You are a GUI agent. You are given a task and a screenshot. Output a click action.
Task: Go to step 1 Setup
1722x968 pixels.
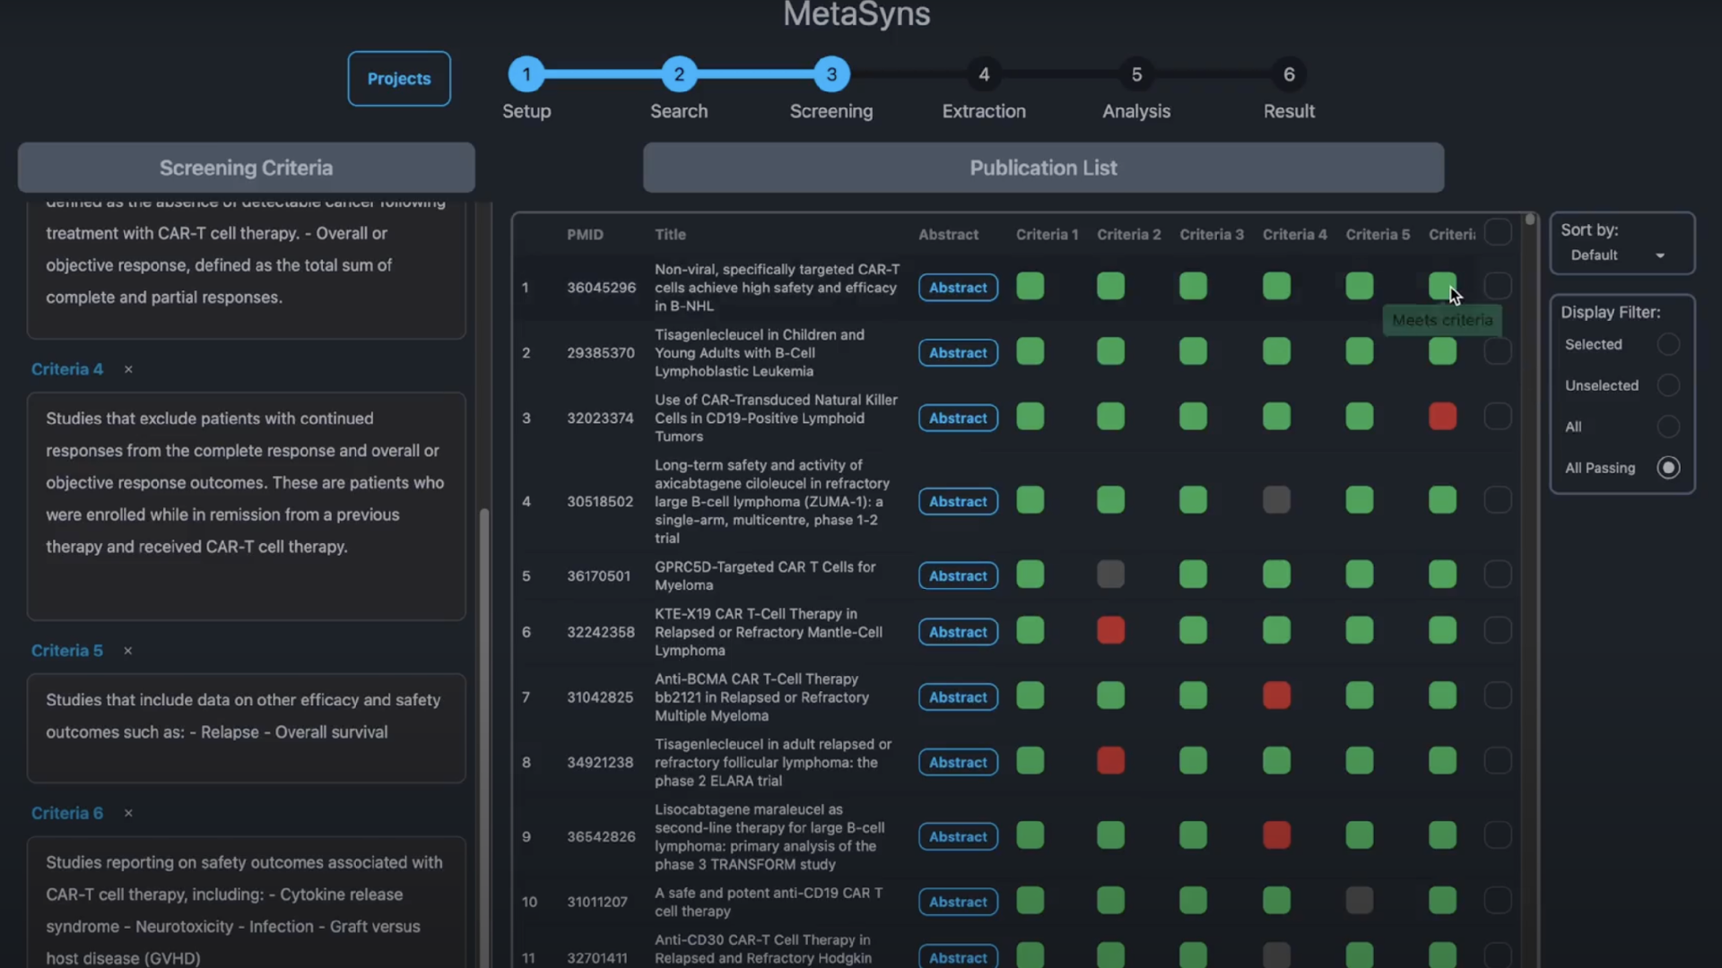click(526, 74)
